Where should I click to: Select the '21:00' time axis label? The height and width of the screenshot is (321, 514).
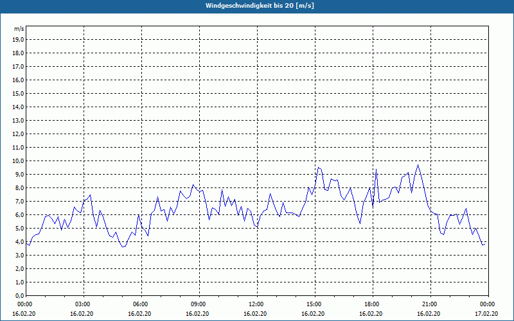[x=429, y=304]
